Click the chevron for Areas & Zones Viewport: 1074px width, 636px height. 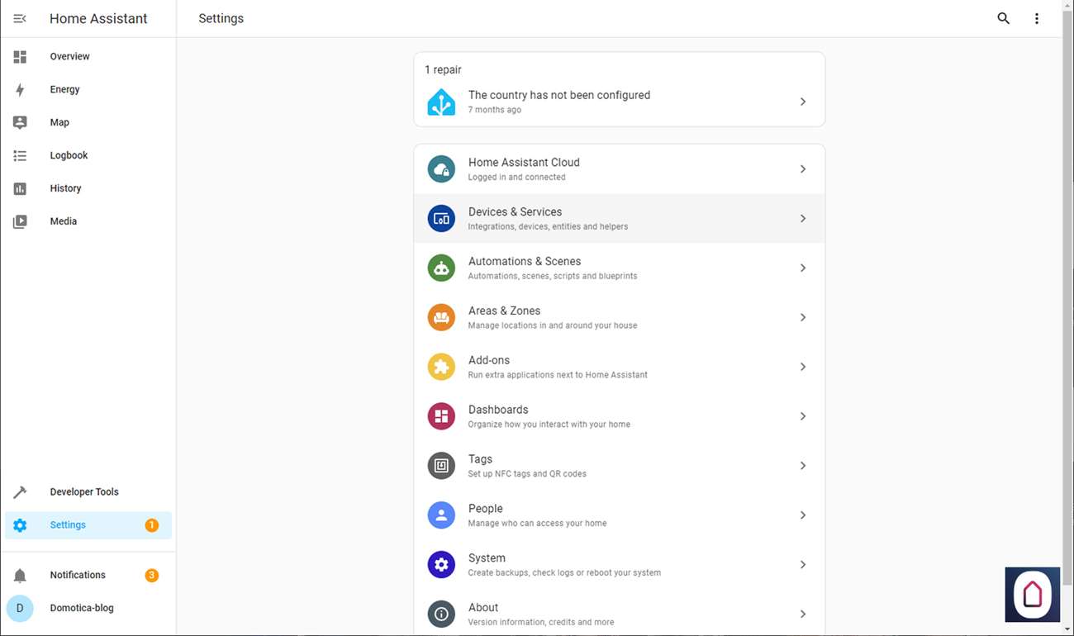pos(802,317)
